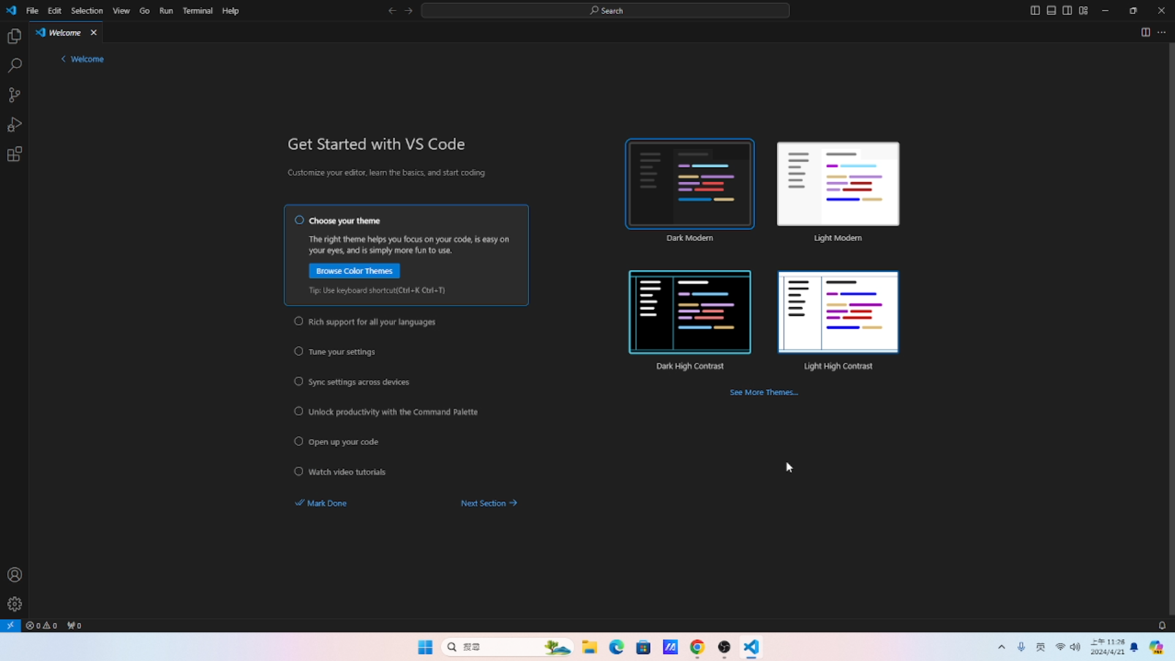This screenshot has width=1175, height=661.
Task: Open the Search view in activity bar
Action: tap(14, 66)
